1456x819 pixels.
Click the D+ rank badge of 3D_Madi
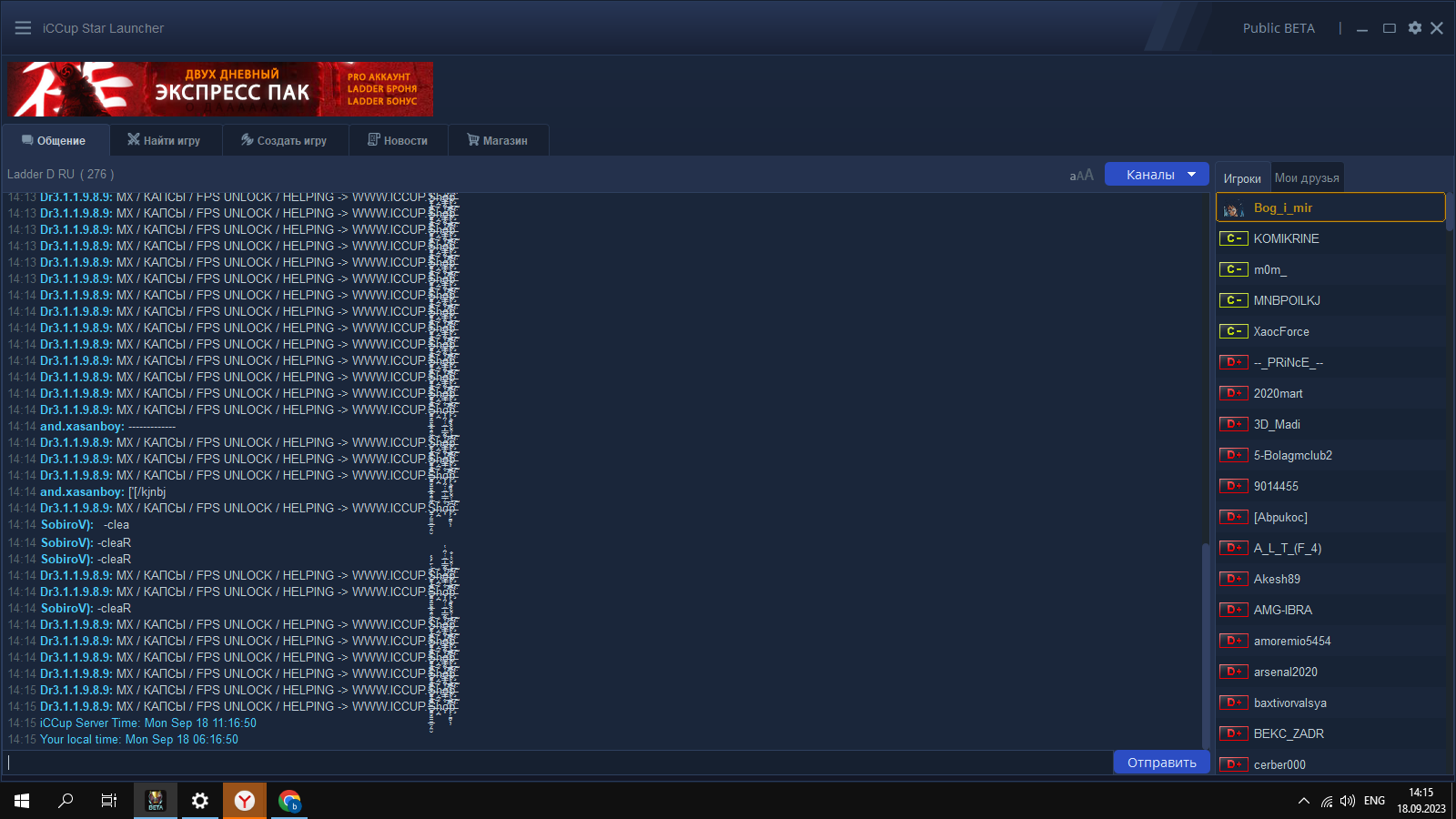click(x=1234, y=424)
